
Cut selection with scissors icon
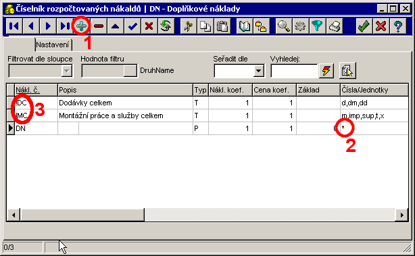(x=189, y=26)
